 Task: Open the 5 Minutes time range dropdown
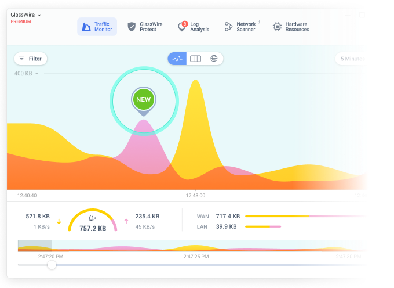pyautogui.click(x=352, y=59)
